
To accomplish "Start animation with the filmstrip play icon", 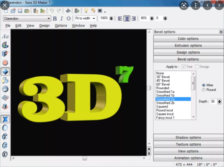I will click(x=77, y=11).
